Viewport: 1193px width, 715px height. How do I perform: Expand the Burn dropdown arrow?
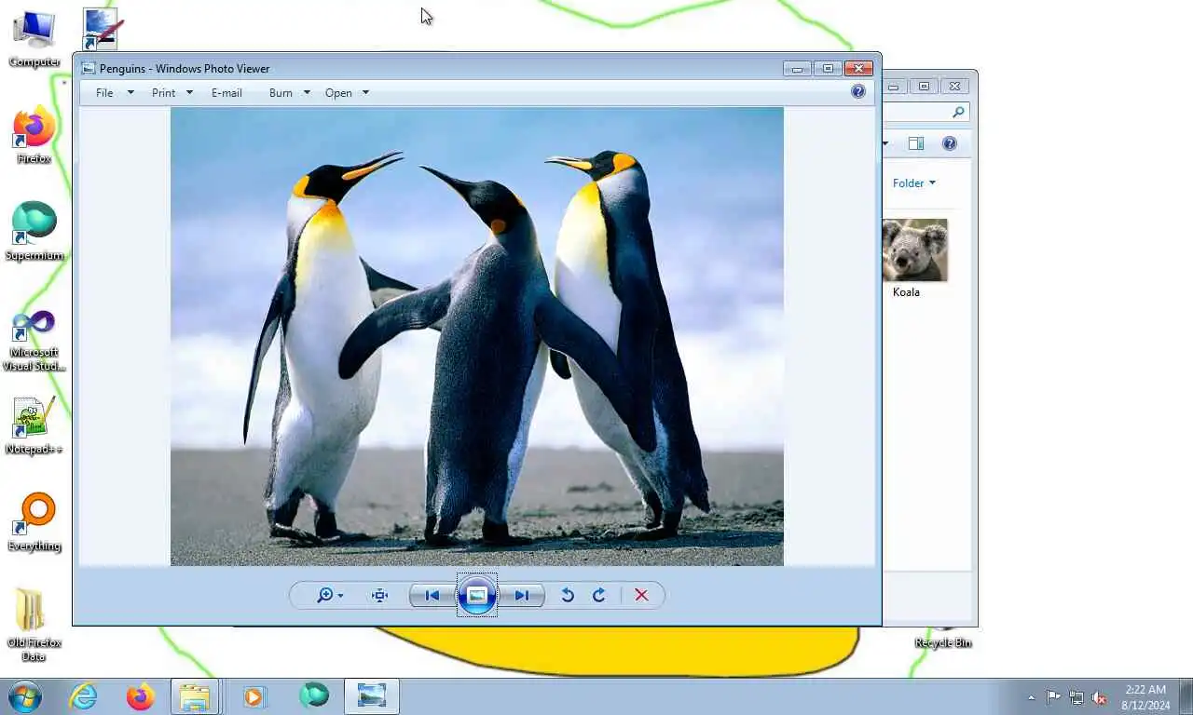point(307,92)
